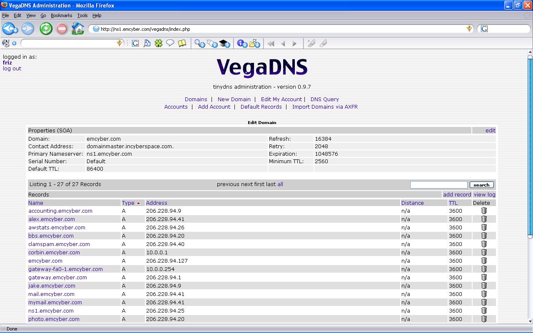Go to the Home page icon

tap(77, 29)
